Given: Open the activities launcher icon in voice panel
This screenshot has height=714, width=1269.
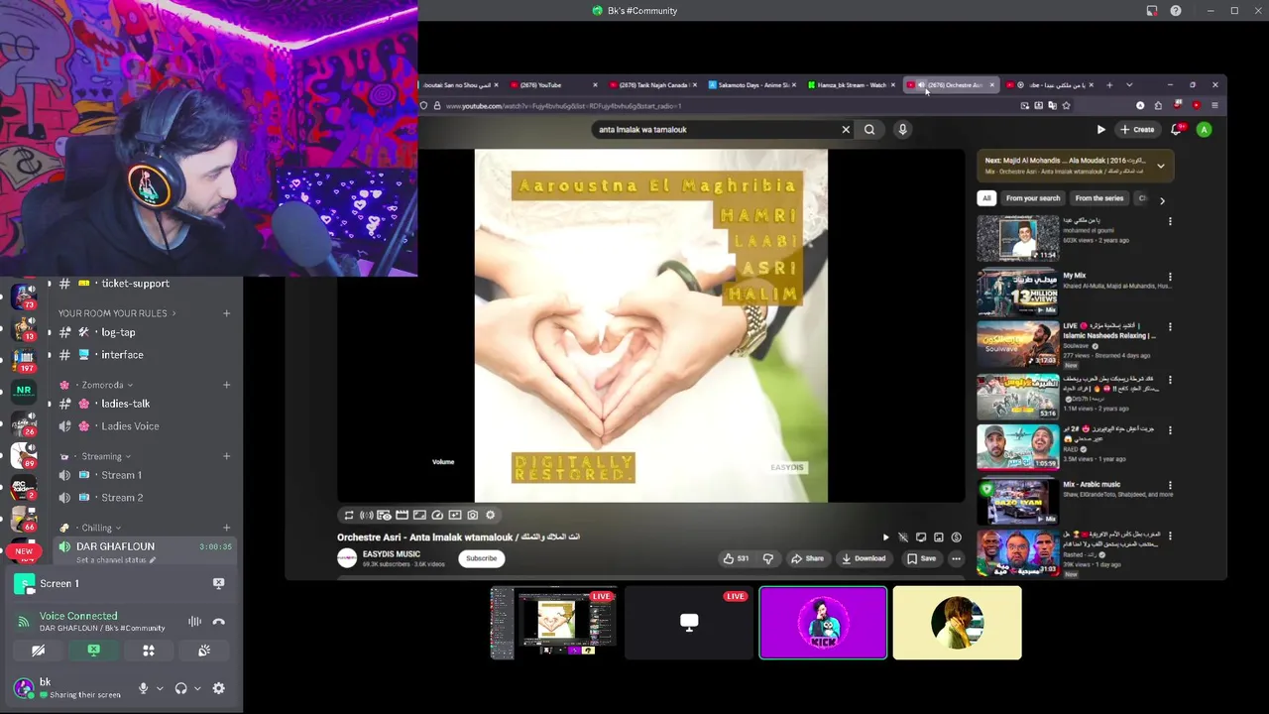Looking at the screenshot, I should coord(149,651).
